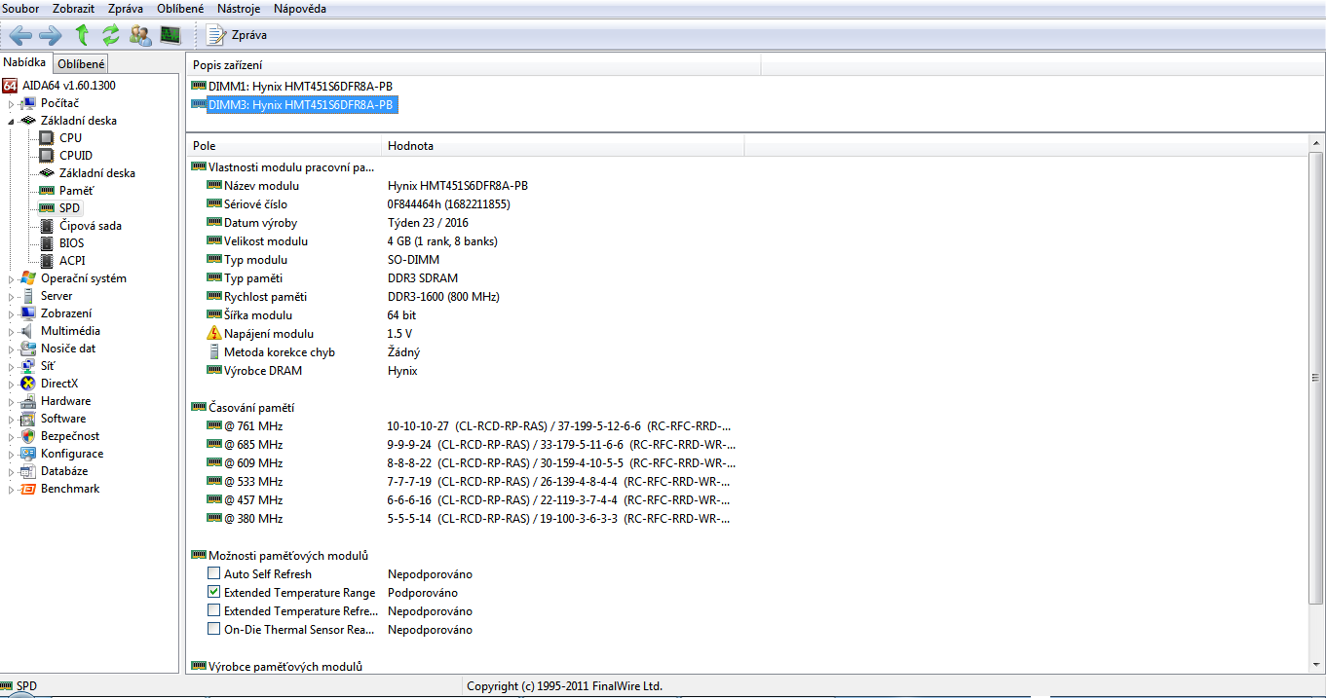Select the Benchmark icon
Image resolution: width=1326 pixels, height=698 pixels.
pos(27,489)
